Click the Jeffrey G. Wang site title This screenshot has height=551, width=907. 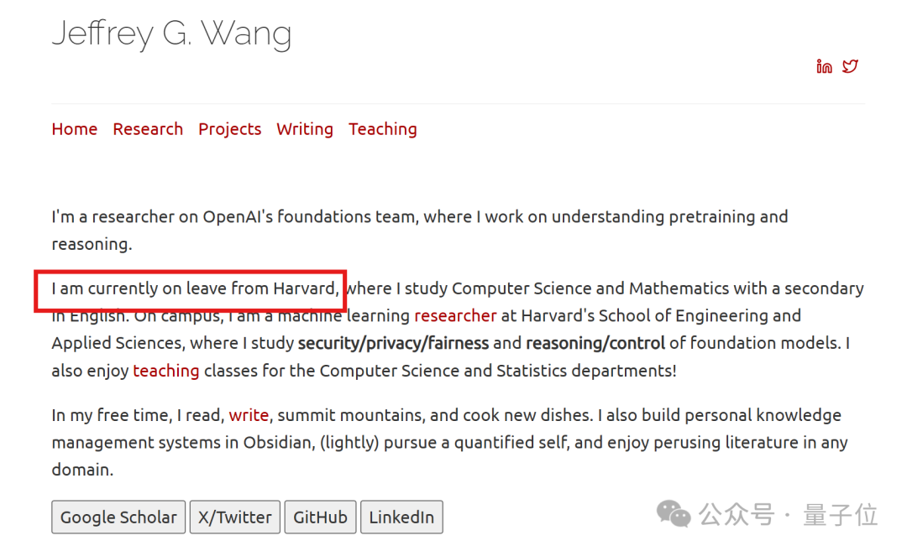click(172, 34)
